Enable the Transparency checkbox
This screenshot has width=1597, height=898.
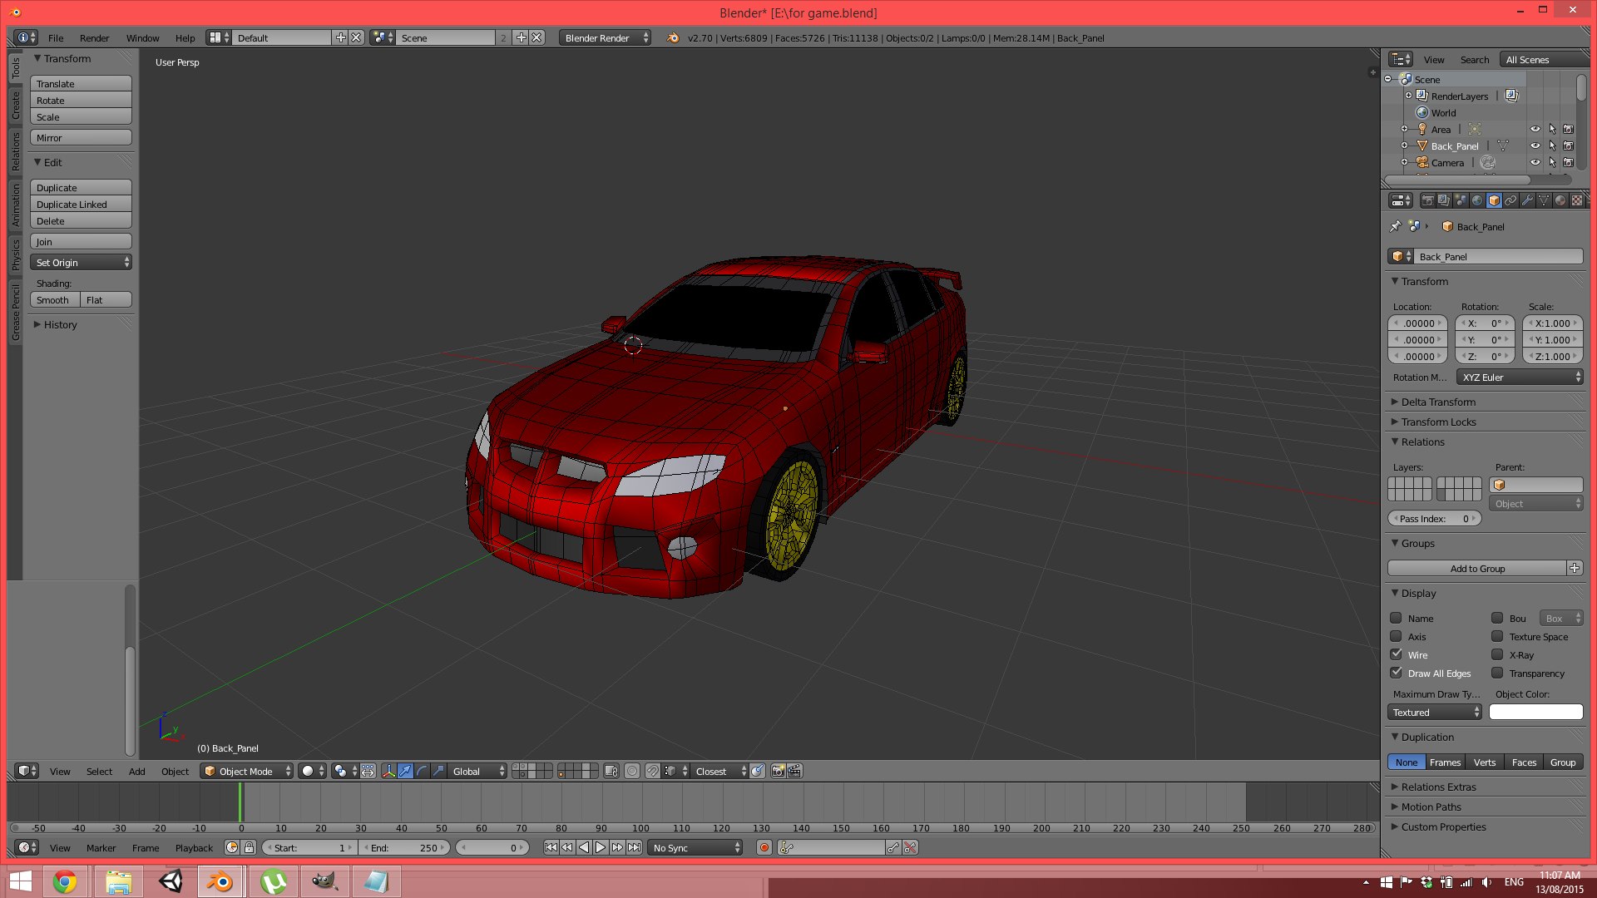[x=1497, y=673]
